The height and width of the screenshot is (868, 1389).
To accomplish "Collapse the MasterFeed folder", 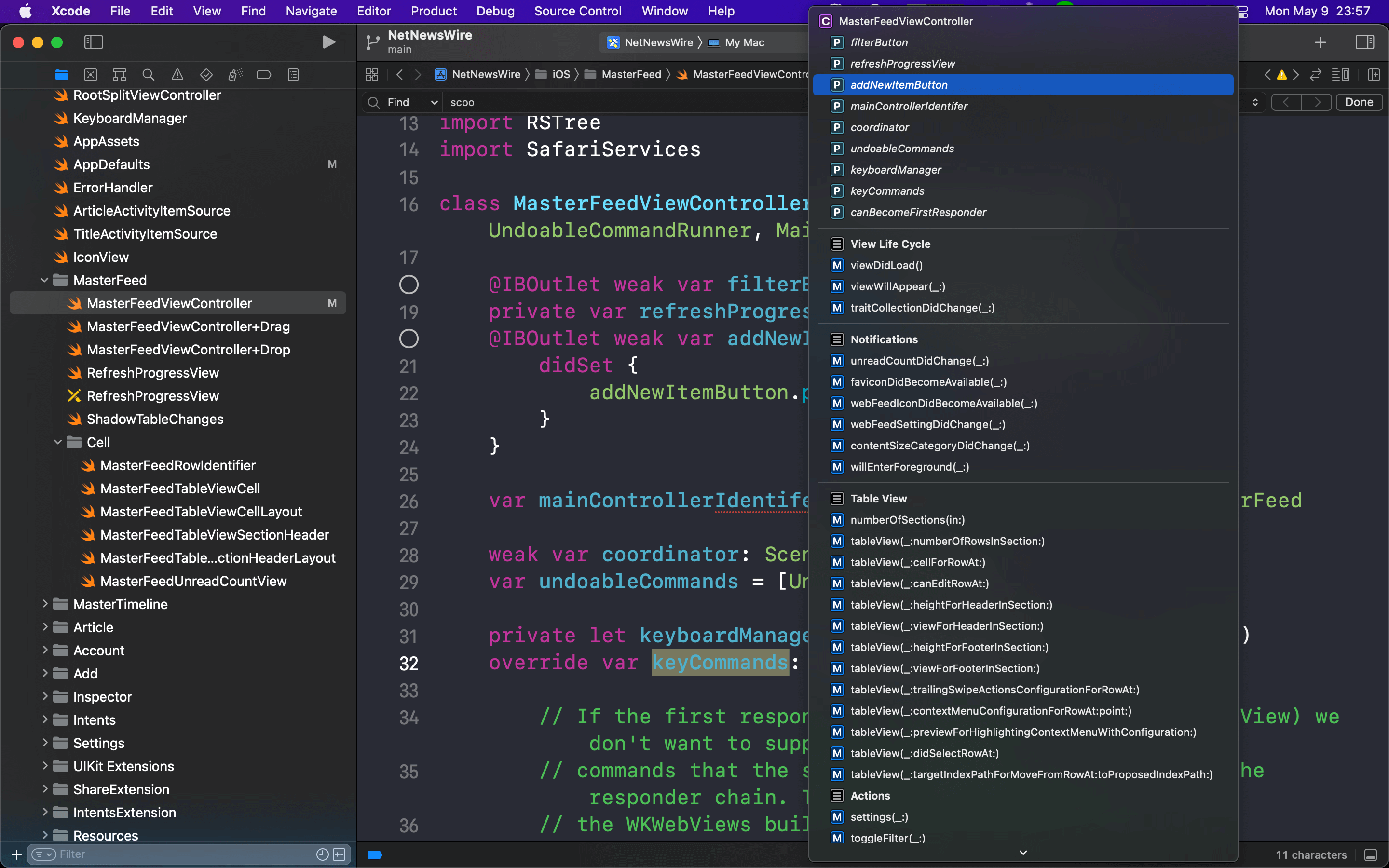I will 44,280.
